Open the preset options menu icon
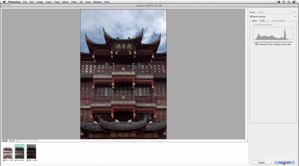Screen dimensions: 299x166 (295, 12)
